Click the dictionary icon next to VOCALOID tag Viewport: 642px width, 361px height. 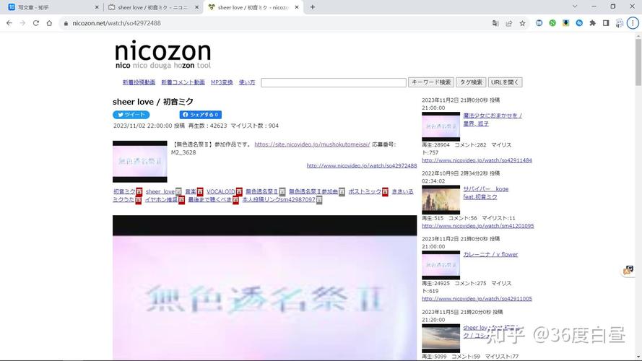click(x=239, y=191)
